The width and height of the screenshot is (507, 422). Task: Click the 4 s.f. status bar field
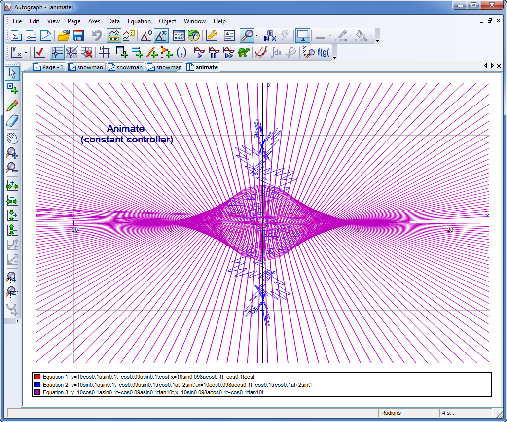465,413
